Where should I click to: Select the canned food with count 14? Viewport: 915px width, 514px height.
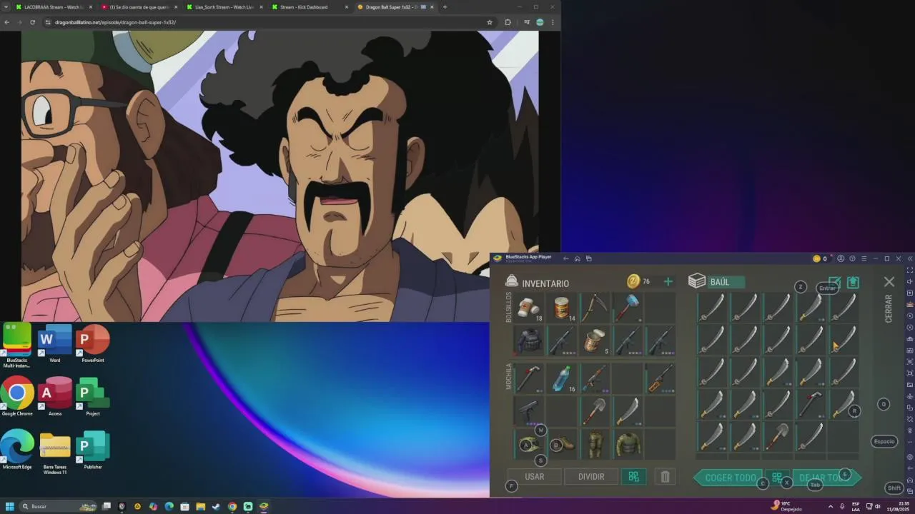pyautogui.click(x=562, y=308)
